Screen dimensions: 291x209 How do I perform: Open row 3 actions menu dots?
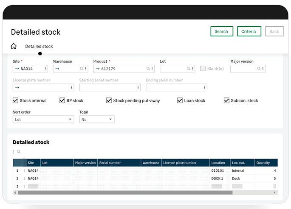24,186
